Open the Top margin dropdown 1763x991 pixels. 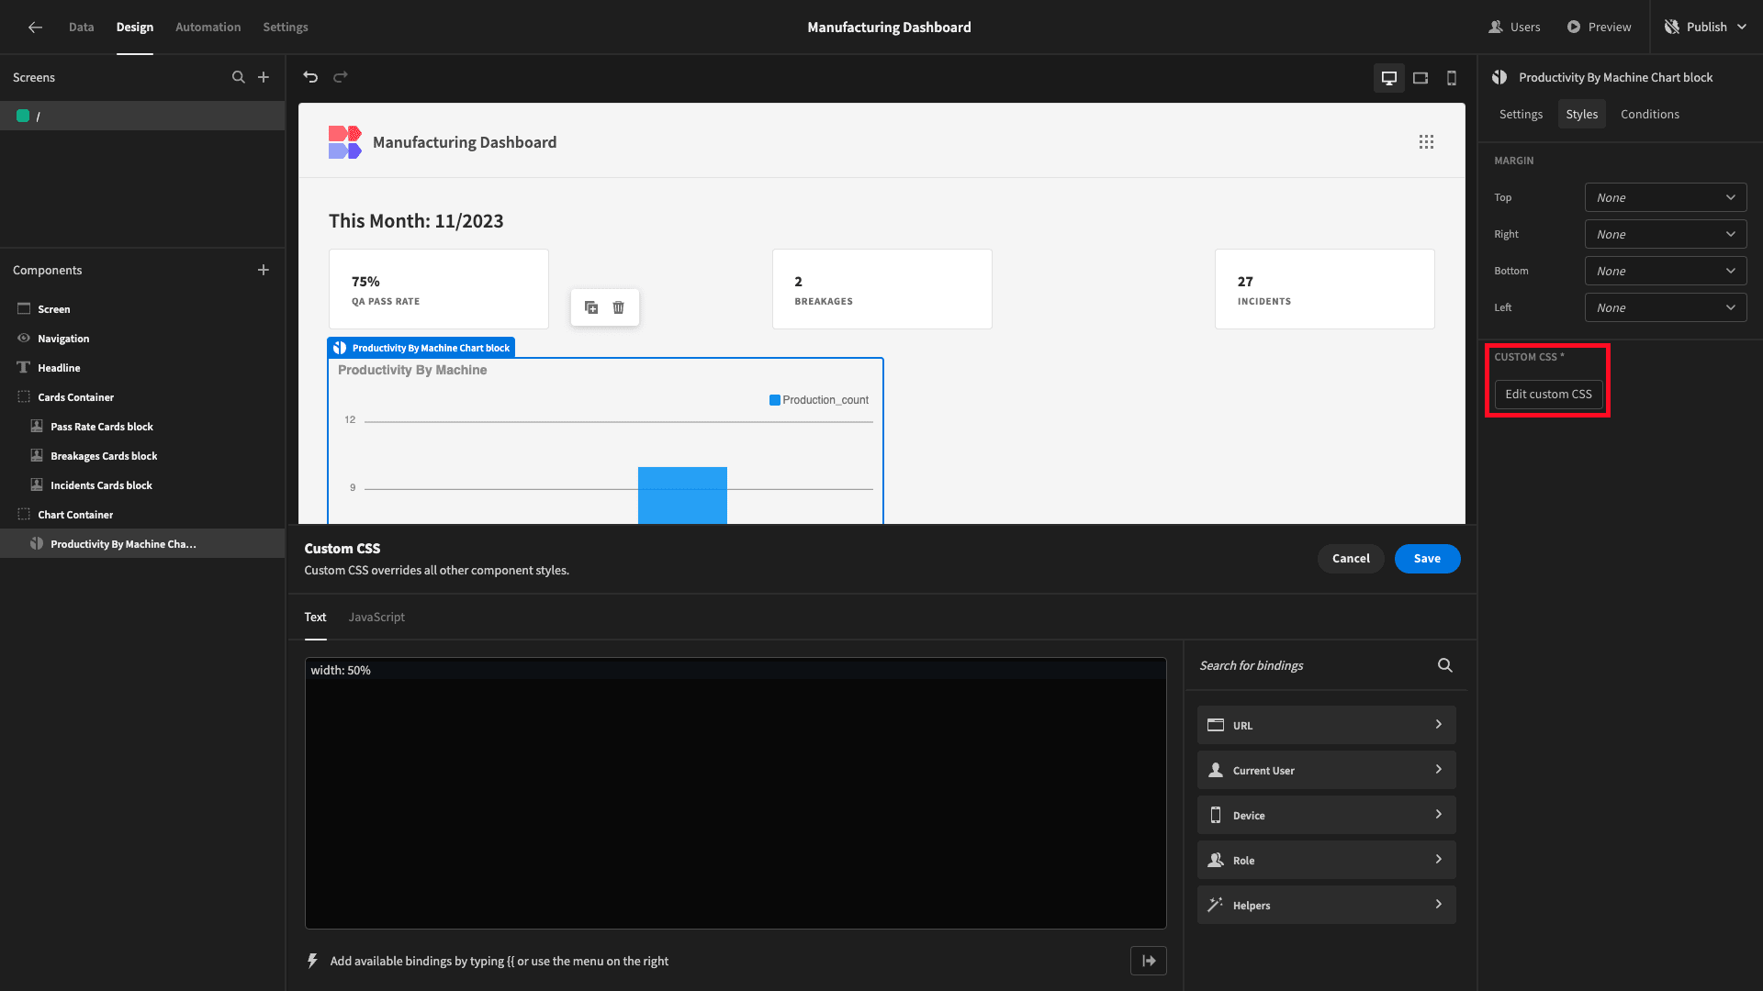pyautogui.click(x=1666, y=197)
